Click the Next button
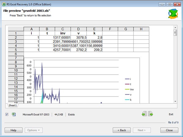This screenshot has width=183, height=137. coord(142,130)
